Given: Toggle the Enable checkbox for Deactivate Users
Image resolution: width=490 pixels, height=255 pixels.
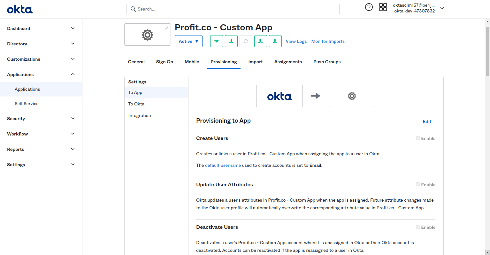Looking at the screenshot, I should point(418,227).
